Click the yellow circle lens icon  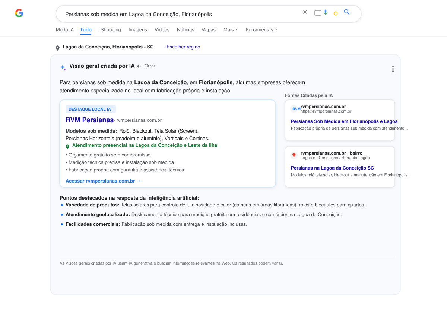coord(336,13)
